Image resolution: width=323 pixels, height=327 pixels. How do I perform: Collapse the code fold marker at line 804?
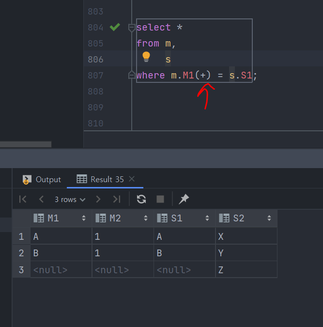[x=132, y=28]
